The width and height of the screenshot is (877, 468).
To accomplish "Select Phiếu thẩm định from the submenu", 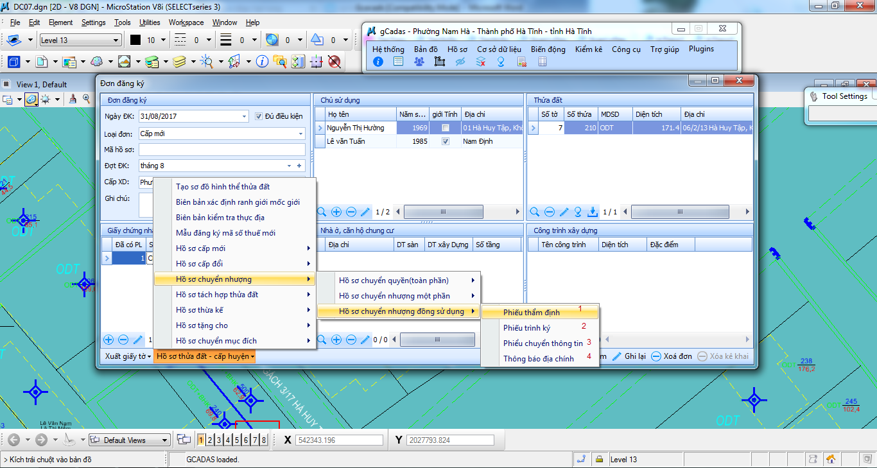I will 532,313.
